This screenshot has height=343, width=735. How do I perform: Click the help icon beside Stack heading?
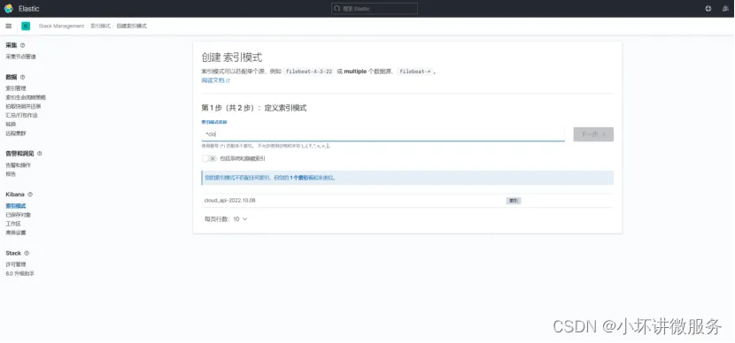click(27, 253)
